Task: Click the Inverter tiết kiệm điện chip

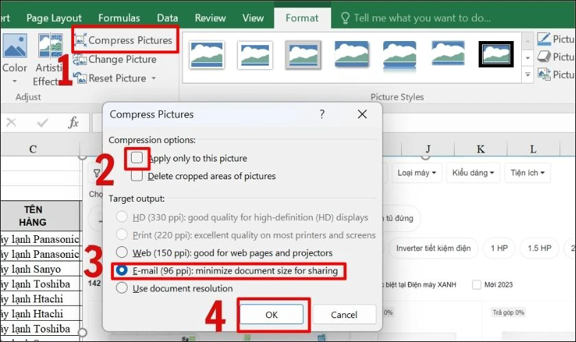Action: [x=433, y=248]
